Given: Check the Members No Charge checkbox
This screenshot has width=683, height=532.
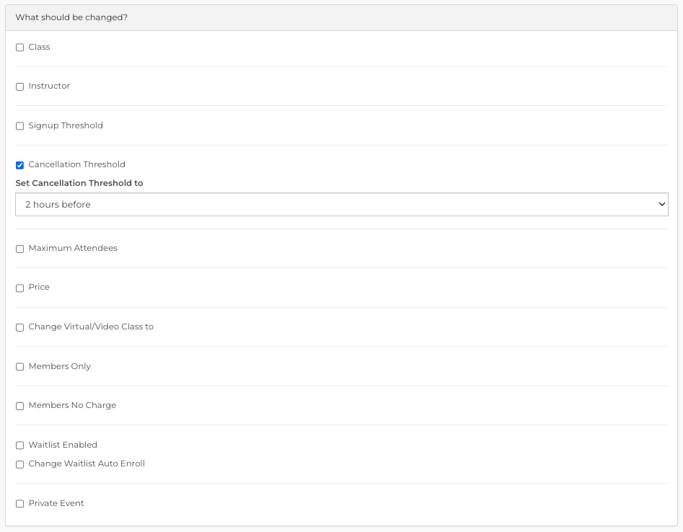Looking at the screenshot, I should pyautogui.click(x=19, y=406).
